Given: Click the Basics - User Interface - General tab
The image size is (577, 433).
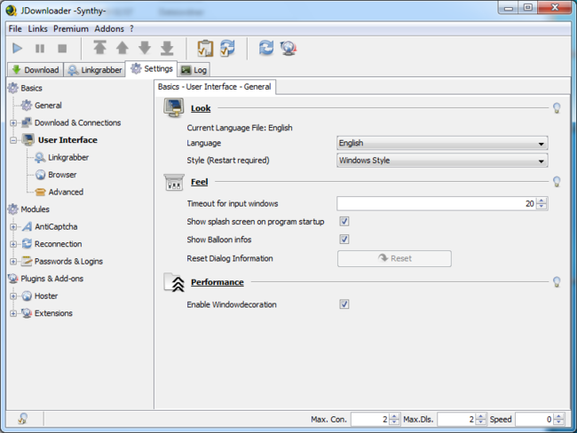Looking at the screenshot, I should pyautogui.click(x=215, y=87).
